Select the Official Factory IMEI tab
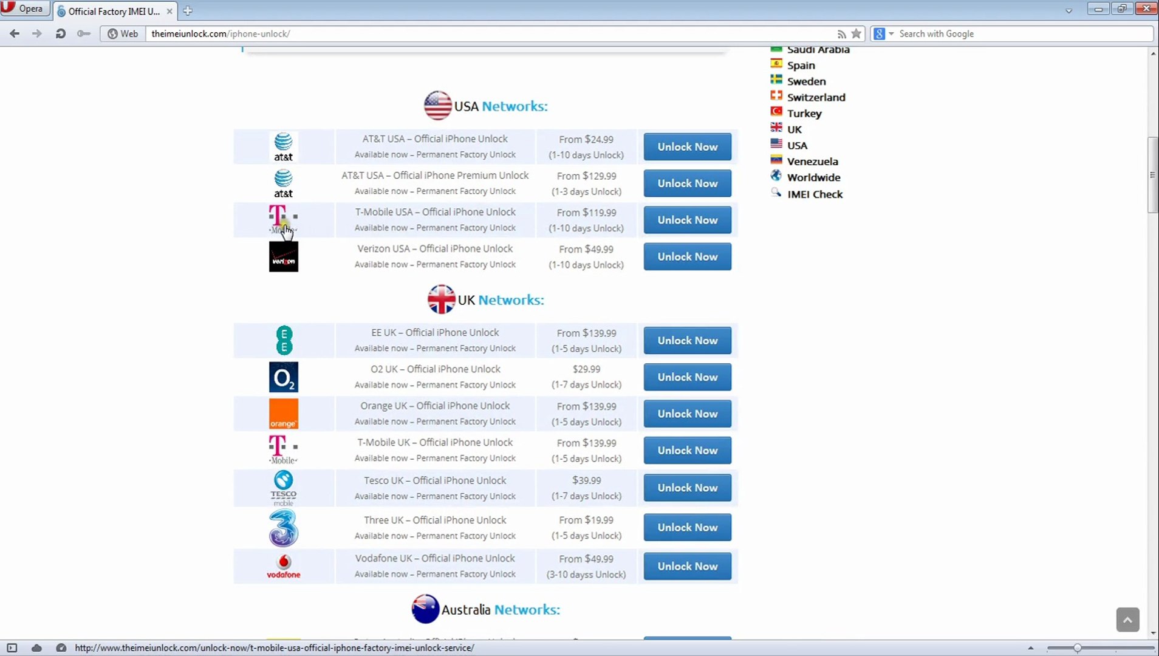 114,11
